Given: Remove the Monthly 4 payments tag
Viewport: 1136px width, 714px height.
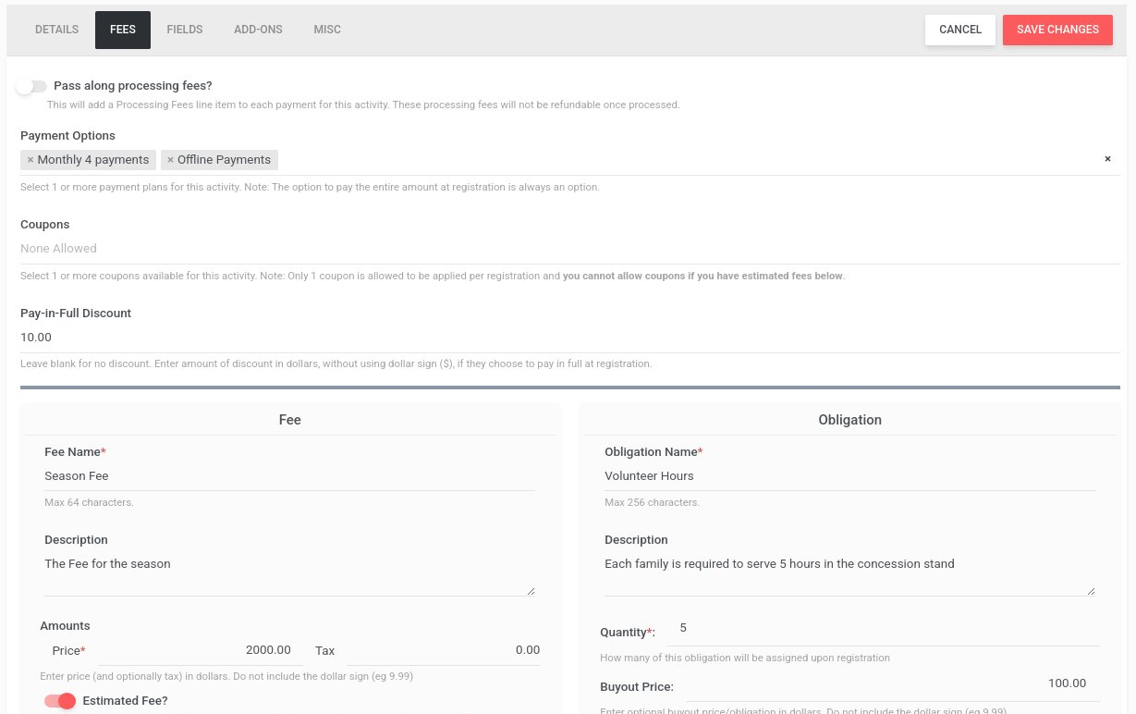Looking at the screenshot, I should pyautogui.click(x=31, y=160).
